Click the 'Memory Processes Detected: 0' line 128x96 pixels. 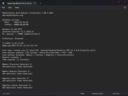coord(17,64)
